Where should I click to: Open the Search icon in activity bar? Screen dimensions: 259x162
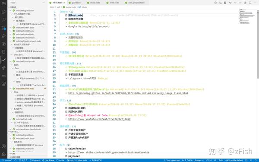3,20
